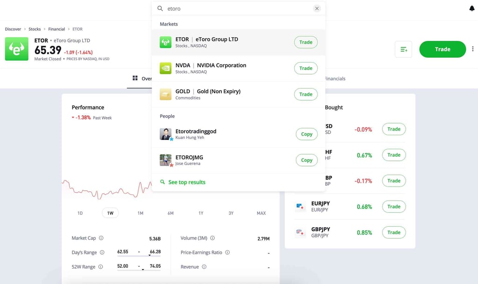
Task: Select the MAX chart time range
Action: point(261,213)
